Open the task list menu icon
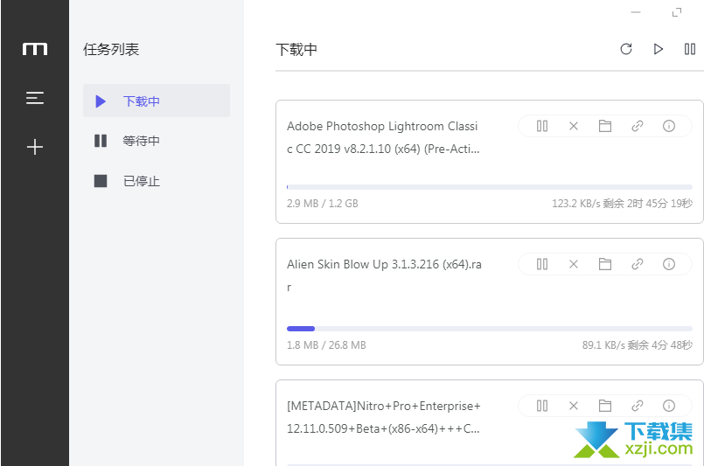Viewport: 704px width, 466px height. click(x=35, y=98)
